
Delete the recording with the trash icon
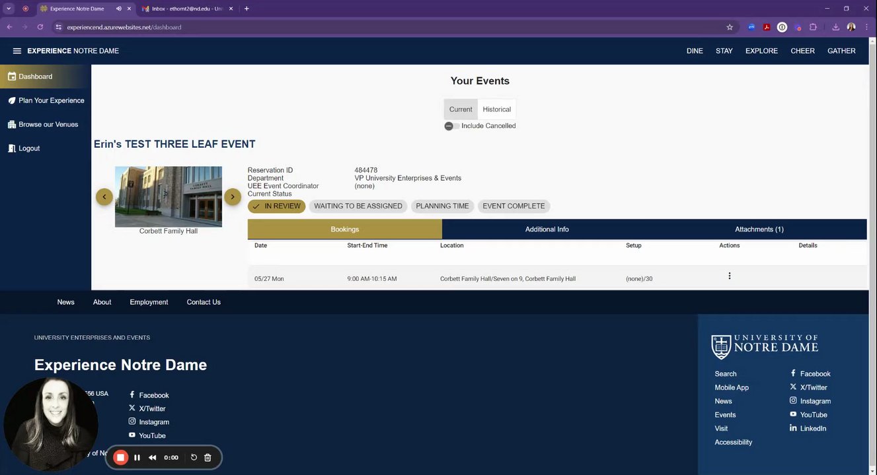(x=208, y=457)
